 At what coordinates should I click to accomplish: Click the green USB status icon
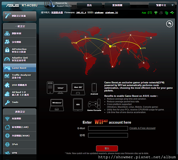pyautogui.click(x=172, y=12)
